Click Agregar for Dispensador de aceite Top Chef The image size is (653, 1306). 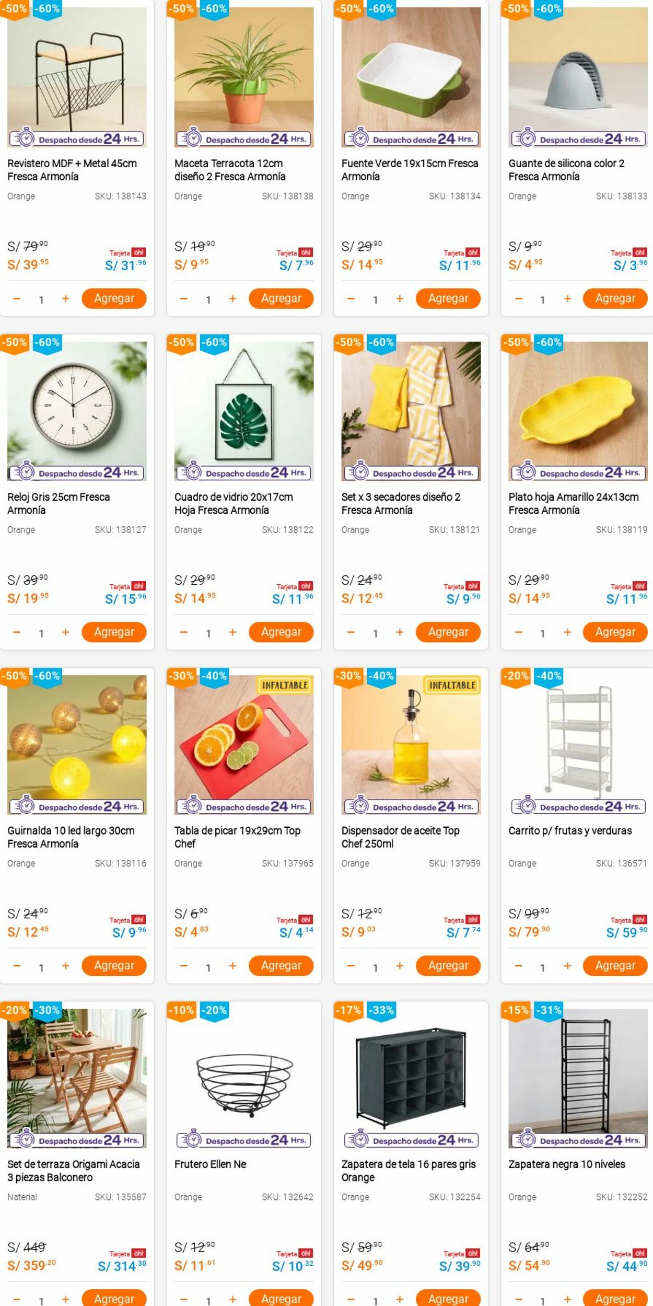click(x=448, y=966)
